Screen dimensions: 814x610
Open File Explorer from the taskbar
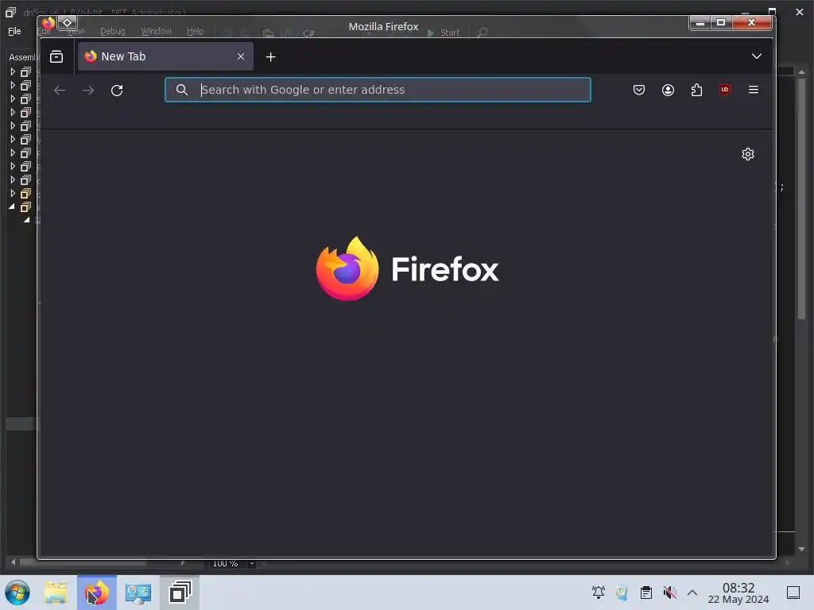click(x=56, y=593)
